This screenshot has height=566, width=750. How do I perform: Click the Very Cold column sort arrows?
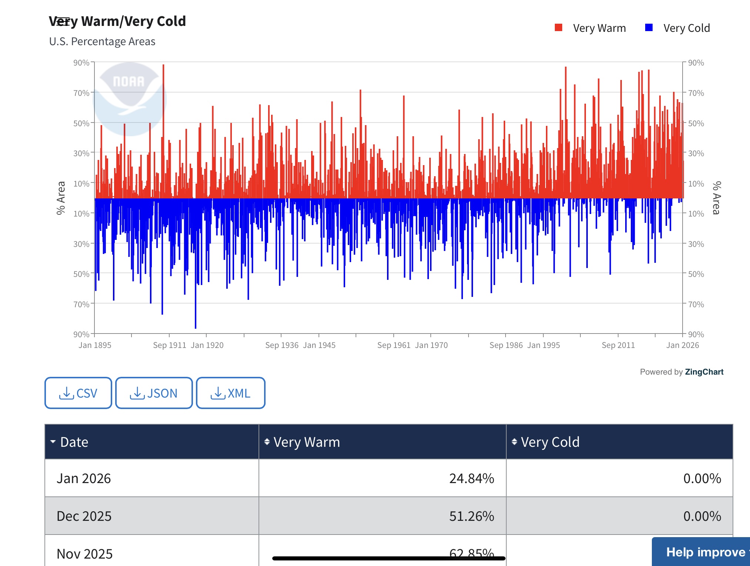tap(514, 442)
